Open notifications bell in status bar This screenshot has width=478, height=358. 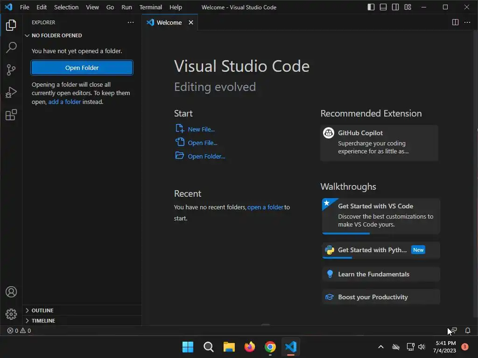pyautogui.click(x=467, y=330)
